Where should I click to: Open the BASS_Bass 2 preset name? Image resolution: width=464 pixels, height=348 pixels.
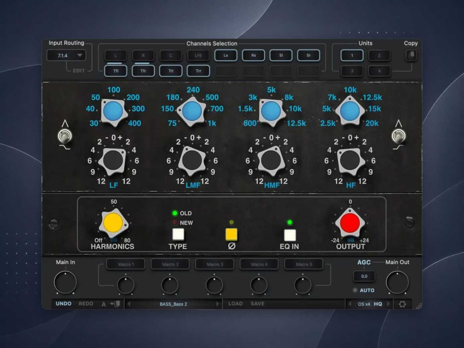[x=174, y=304]
